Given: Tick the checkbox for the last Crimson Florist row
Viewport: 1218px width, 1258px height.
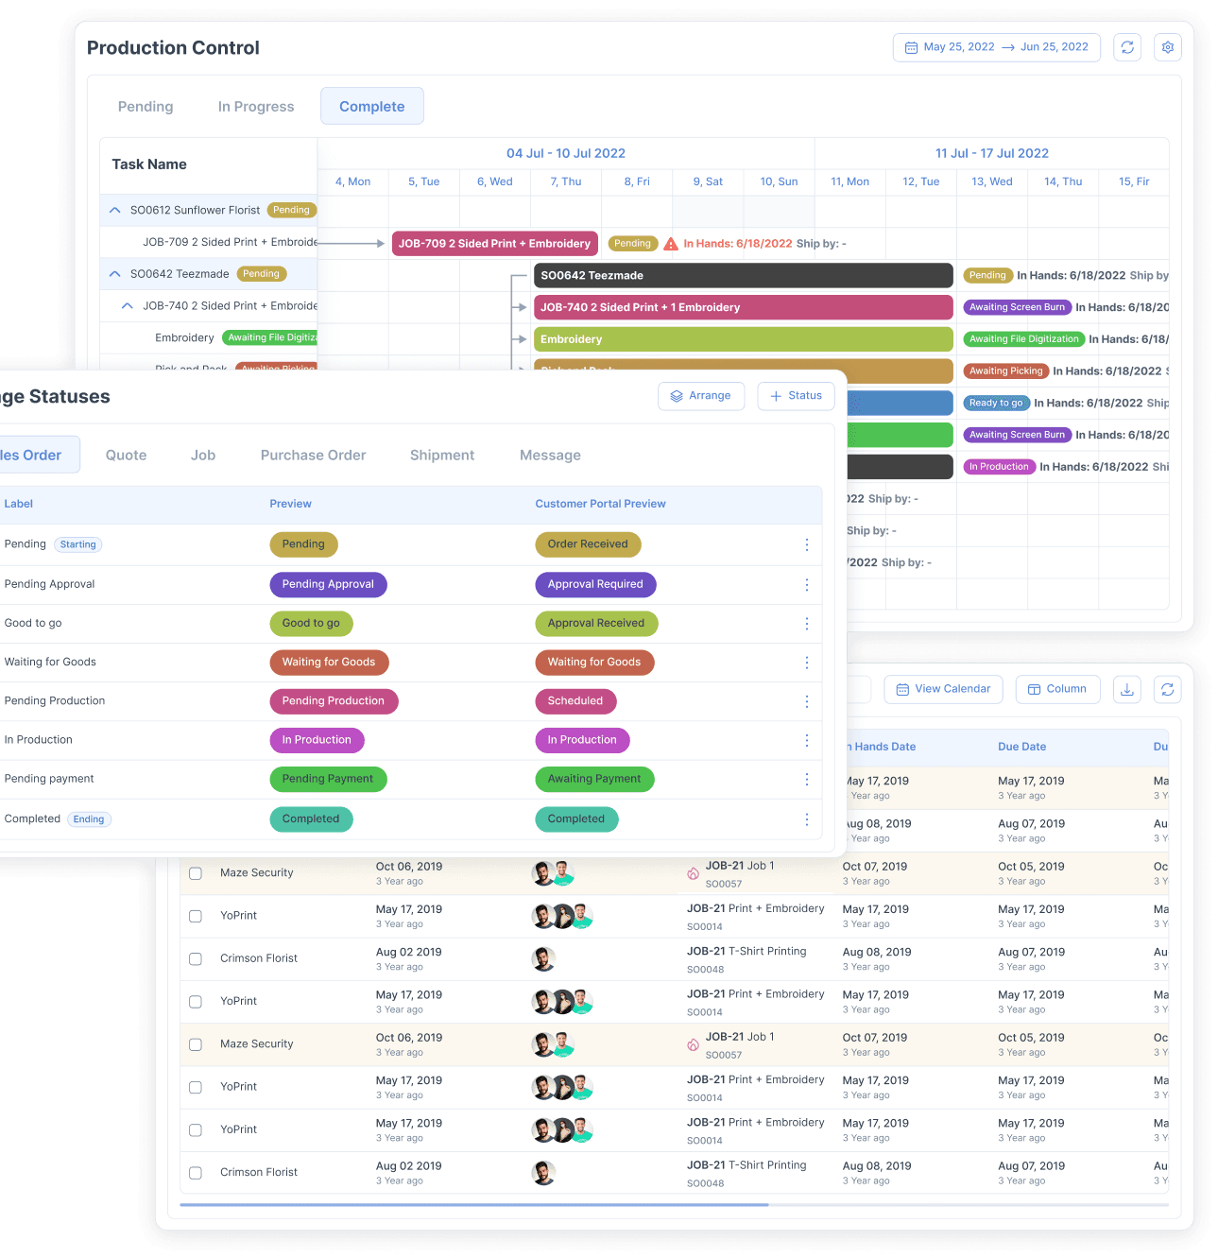Looking at the screenshot, I should (x=196, y=1173).
